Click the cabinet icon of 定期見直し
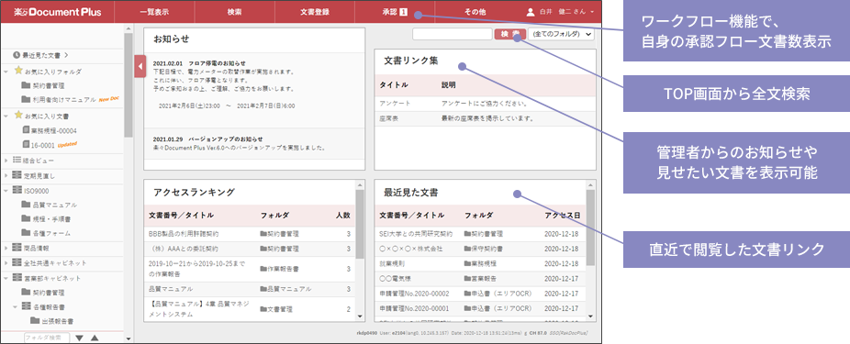The width and height of the screenshot is (850, 344). tap(17, 175)
